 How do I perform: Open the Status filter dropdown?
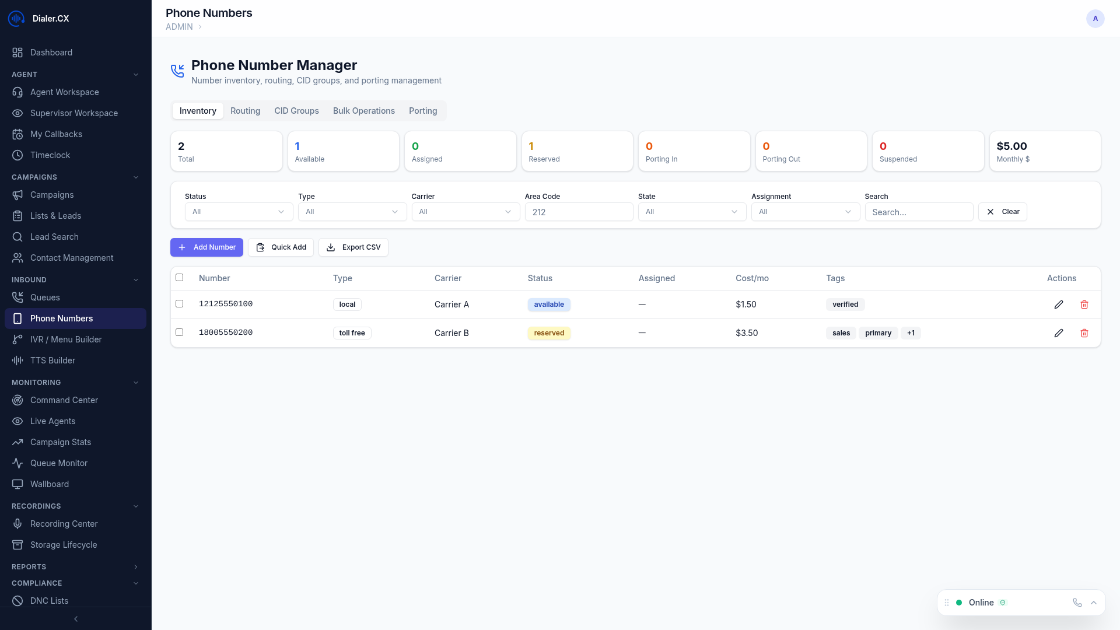(x=238, y=212)
